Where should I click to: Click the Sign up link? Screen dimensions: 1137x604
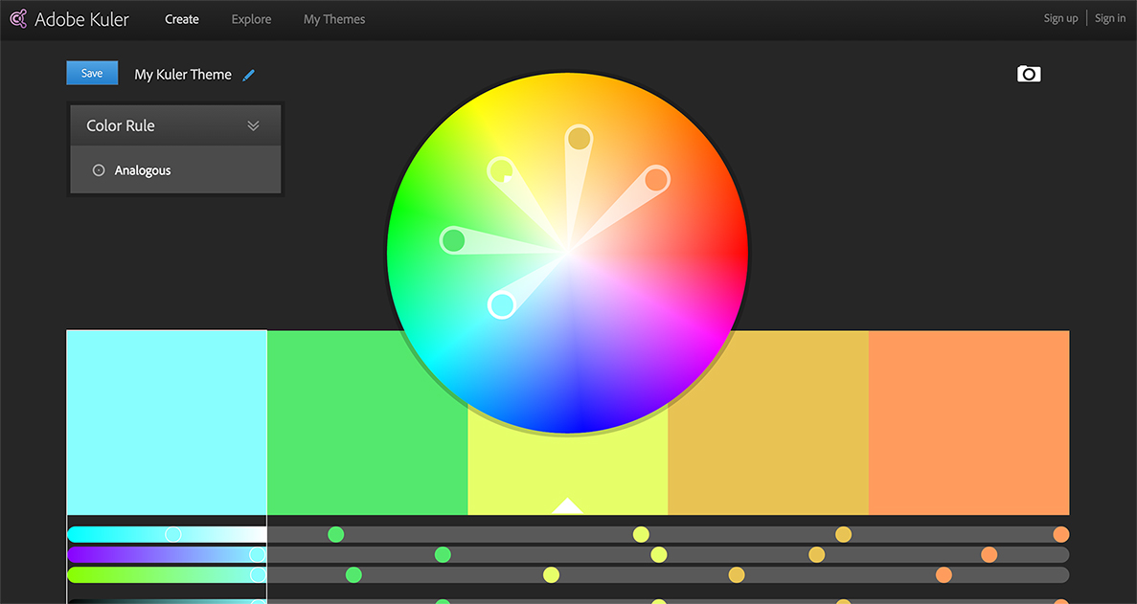point(1061,19)
